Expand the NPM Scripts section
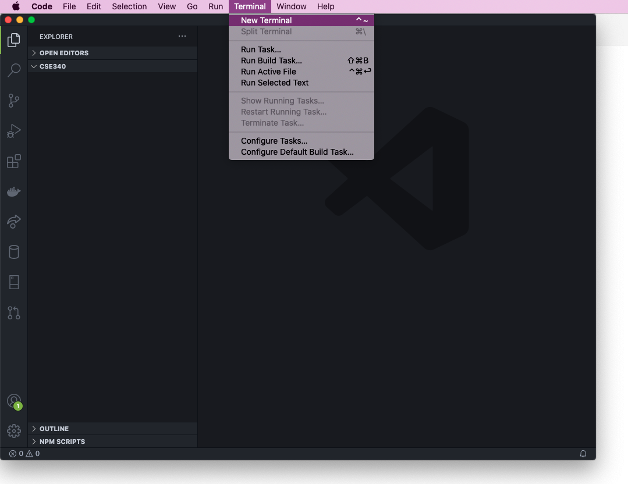The image size is (628, 484). [x=112, y=441]
